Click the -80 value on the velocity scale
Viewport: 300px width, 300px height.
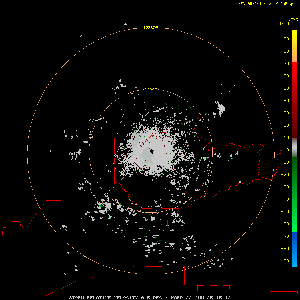tap(285, 249)
